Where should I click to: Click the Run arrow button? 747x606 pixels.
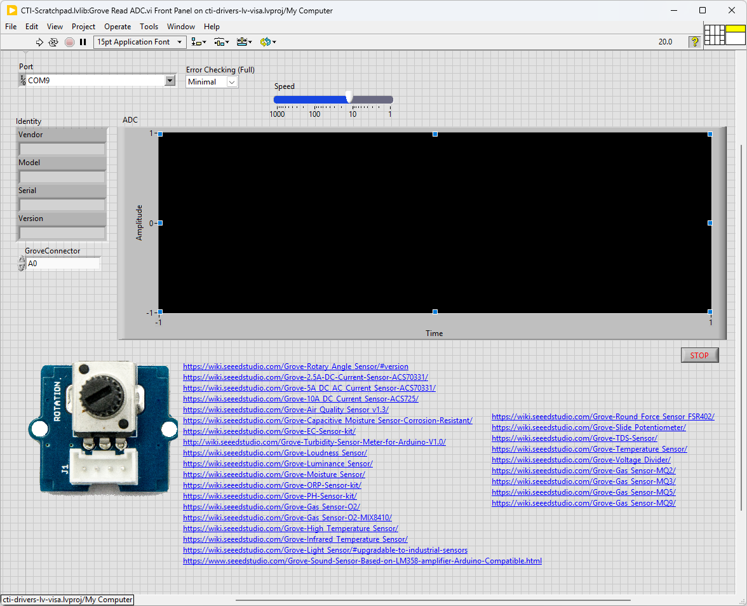39,42
